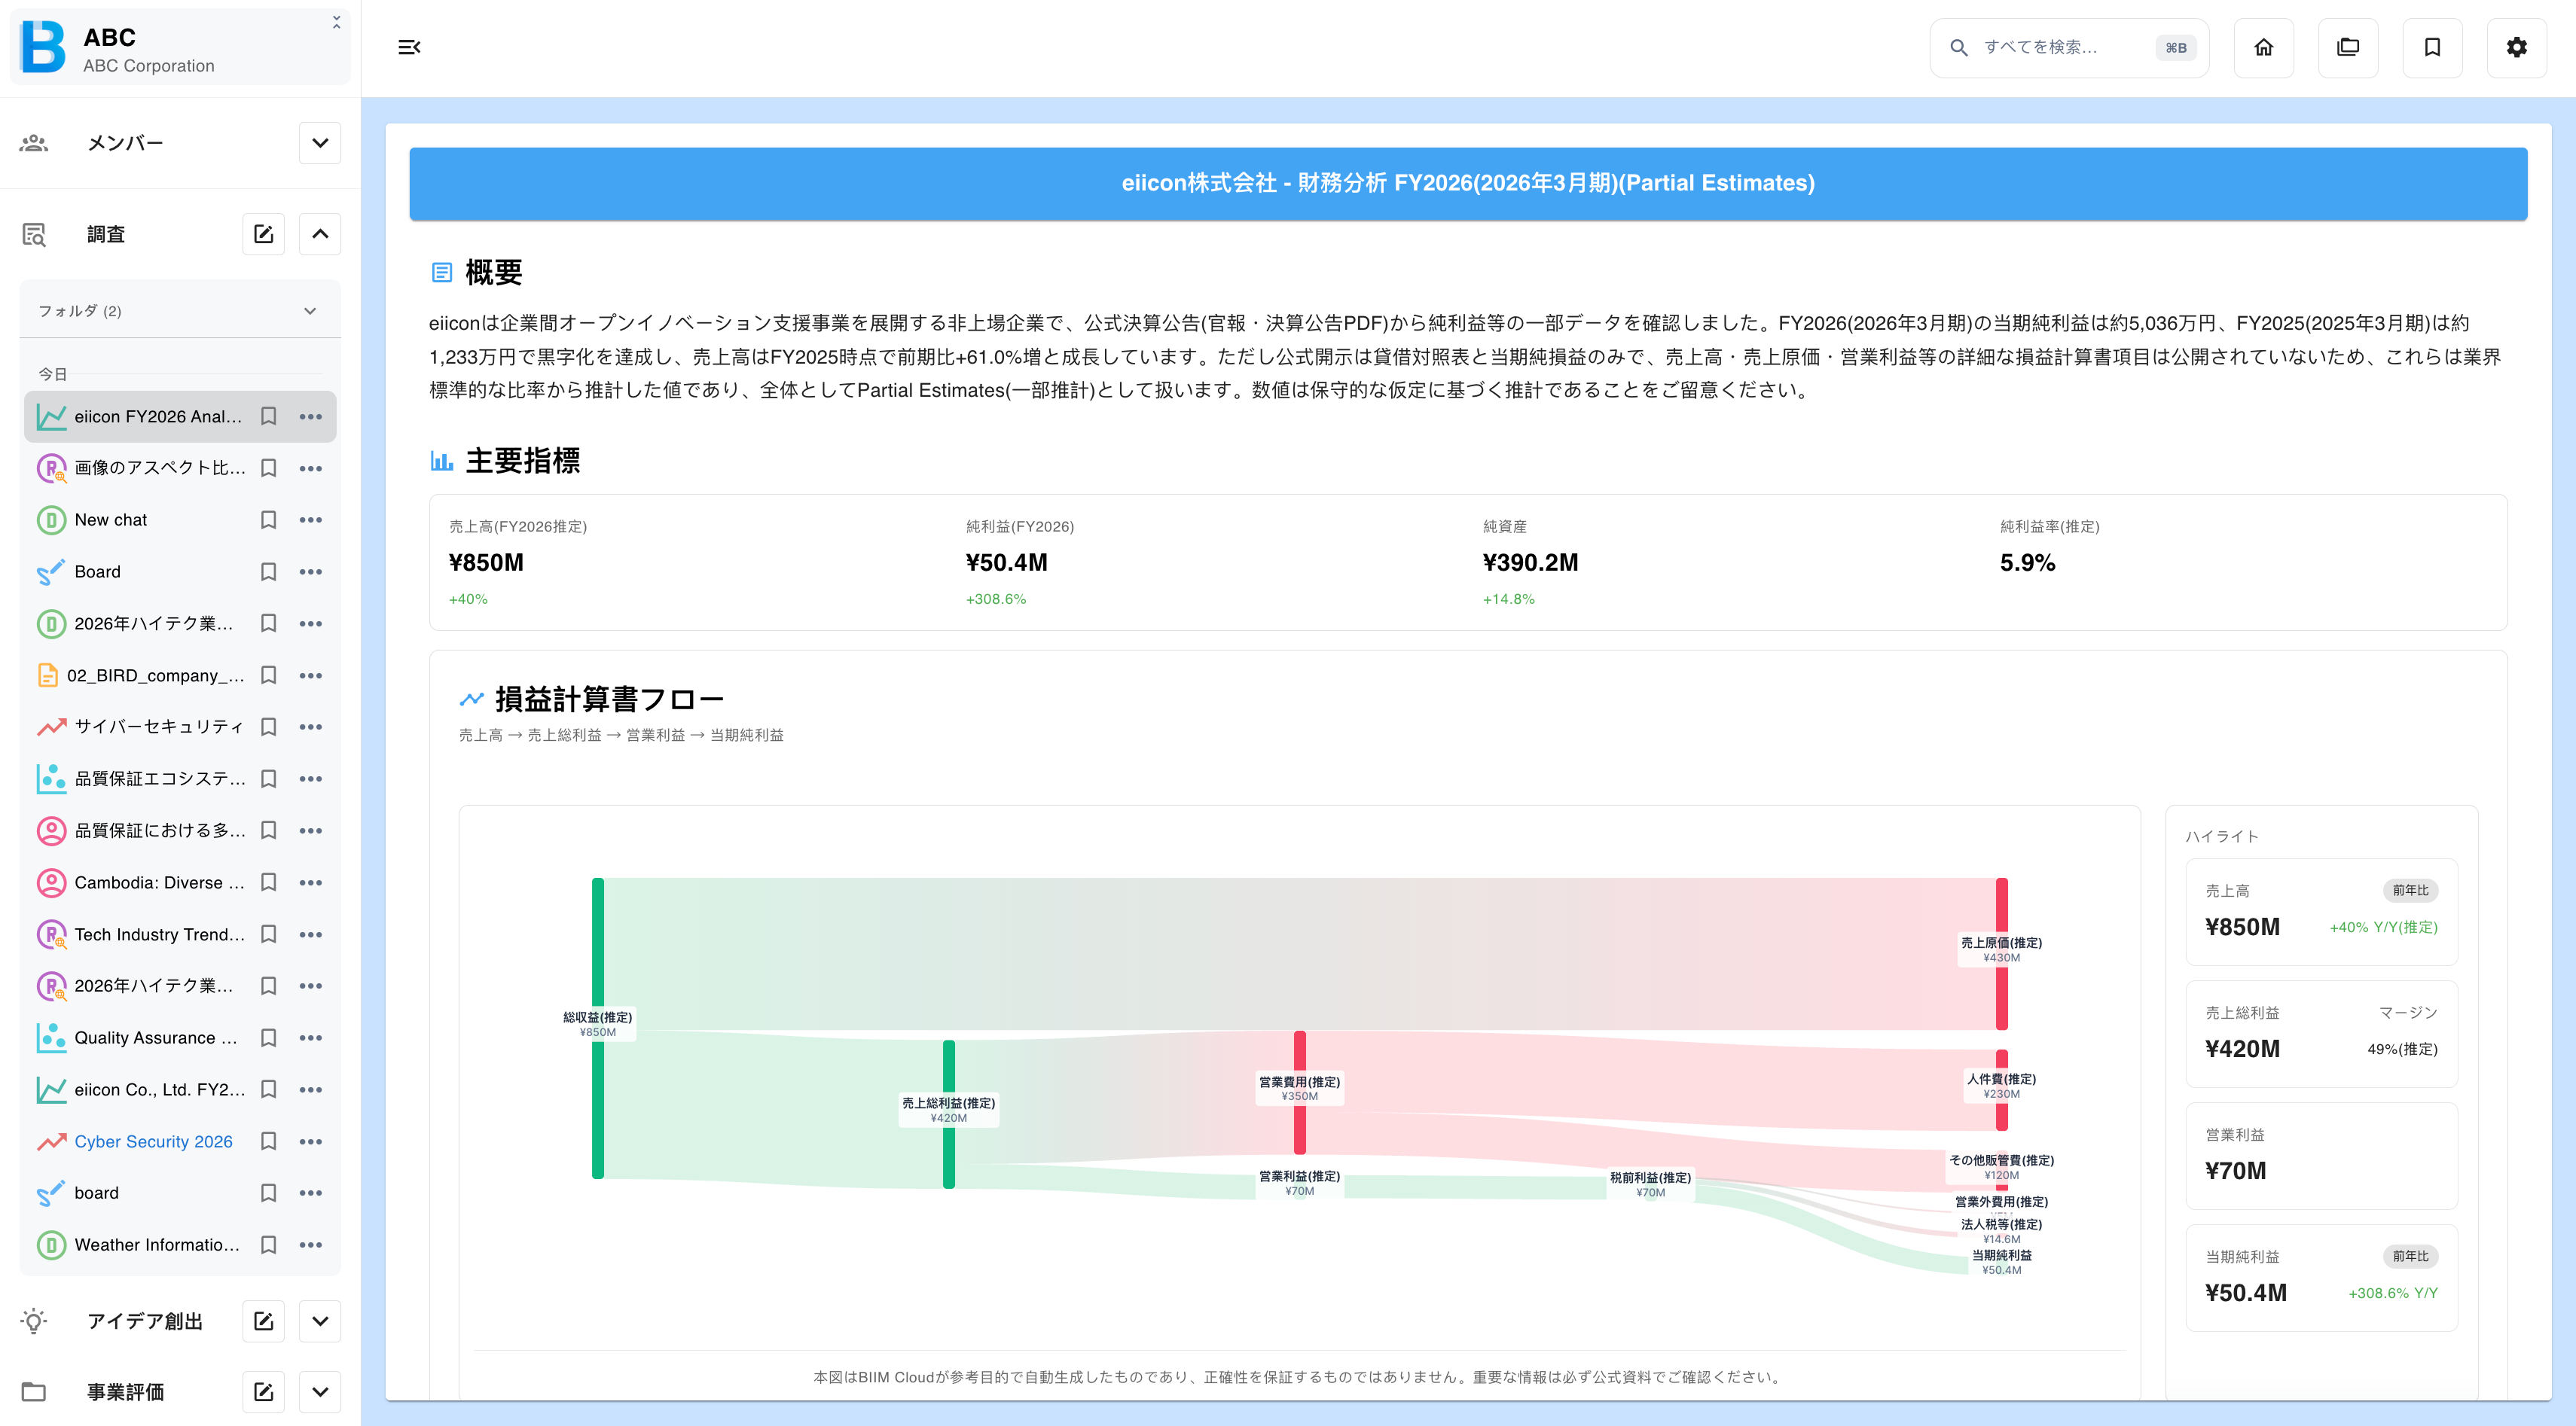
Task: Open more options for eiicon FY2026 Anal...
Action: (311, 416)
